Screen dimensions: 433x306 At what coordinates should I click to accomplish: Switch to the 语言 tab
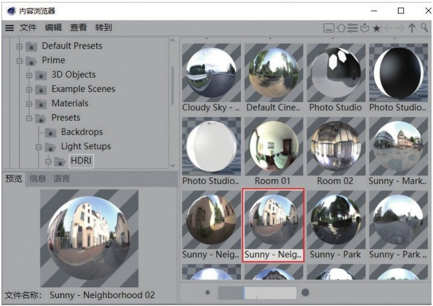[x=61, y=179]
